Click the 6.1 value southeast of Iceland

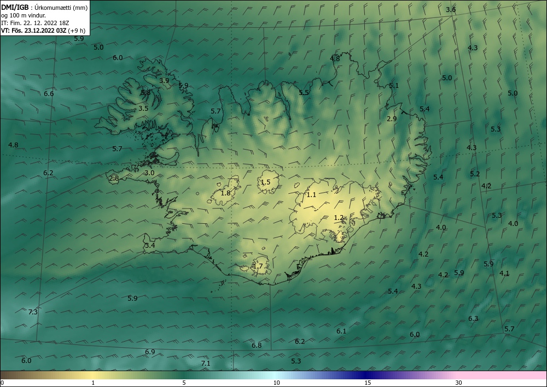pyautogui.click(x=341, y=331)
